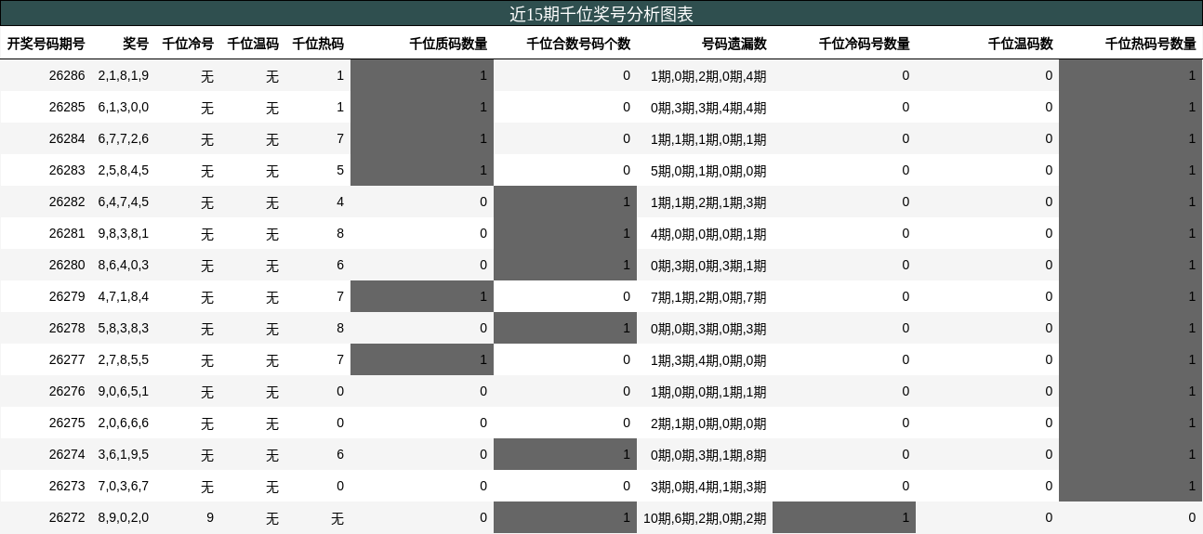
Task: Click issue number 26282
Action: click(x=67, y=202)
